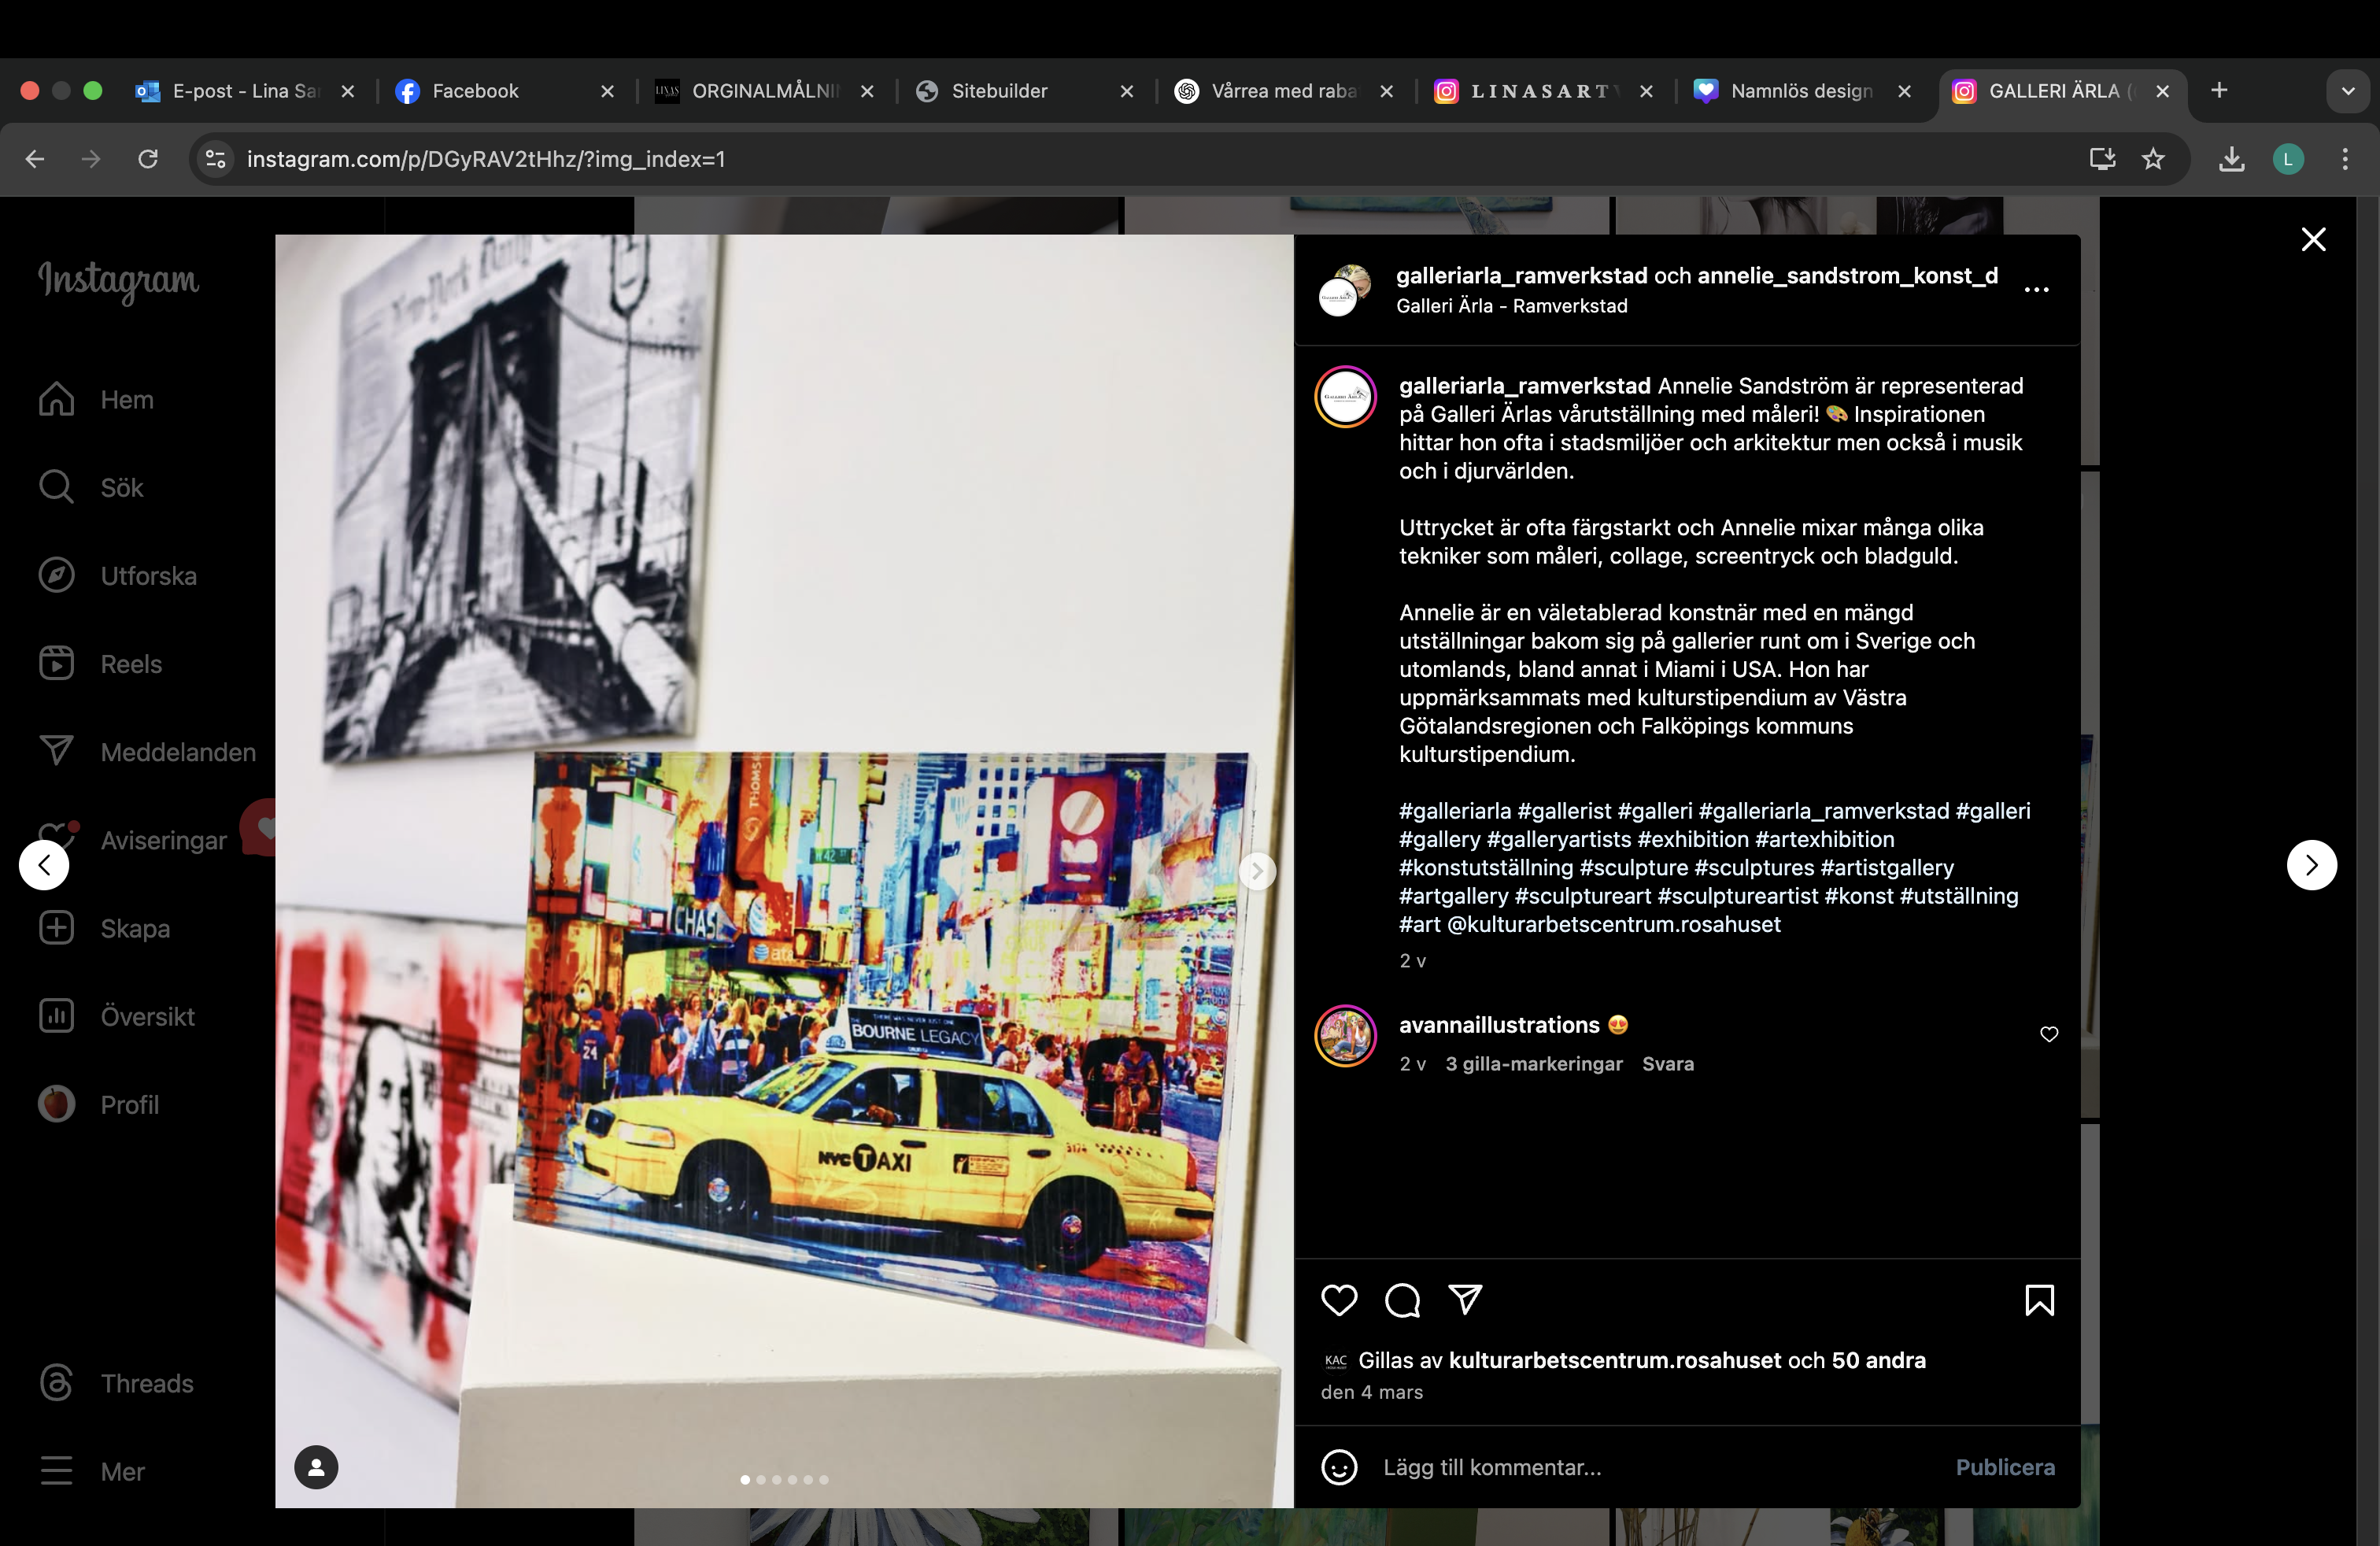Save the post with bookmark icon
The height and width of the screenshot is (1546, 2380).
(2039, 1300)
